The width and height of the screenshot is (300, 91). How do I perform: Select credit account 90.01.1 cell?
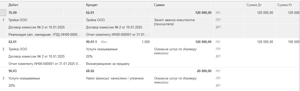tap(91, 42)
